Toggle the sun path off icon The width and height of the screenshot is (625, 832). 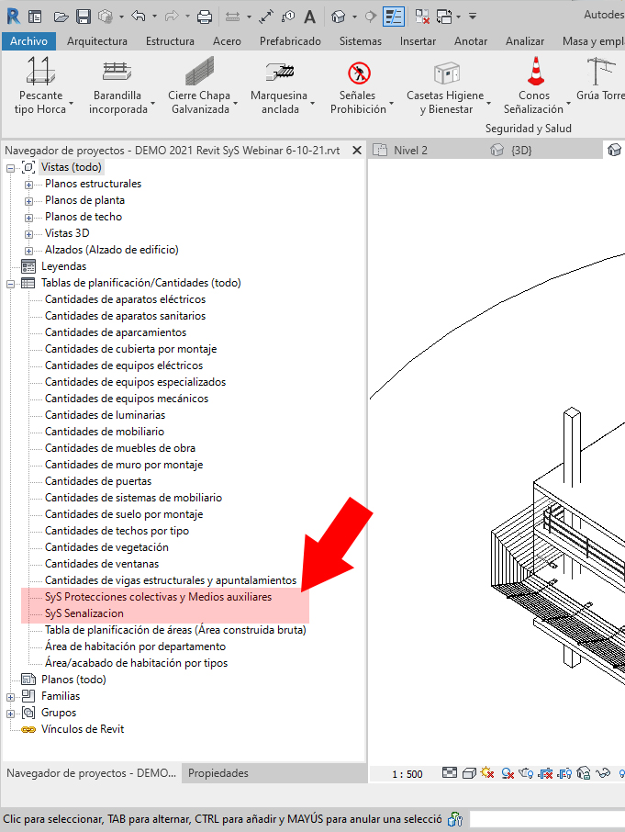point(486,774)
